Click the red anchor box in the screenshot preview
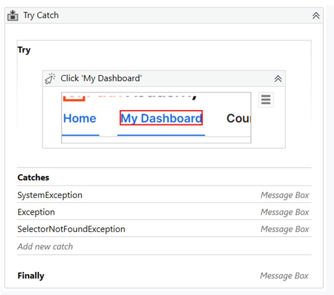334x295 pixels. coord(75,99)
